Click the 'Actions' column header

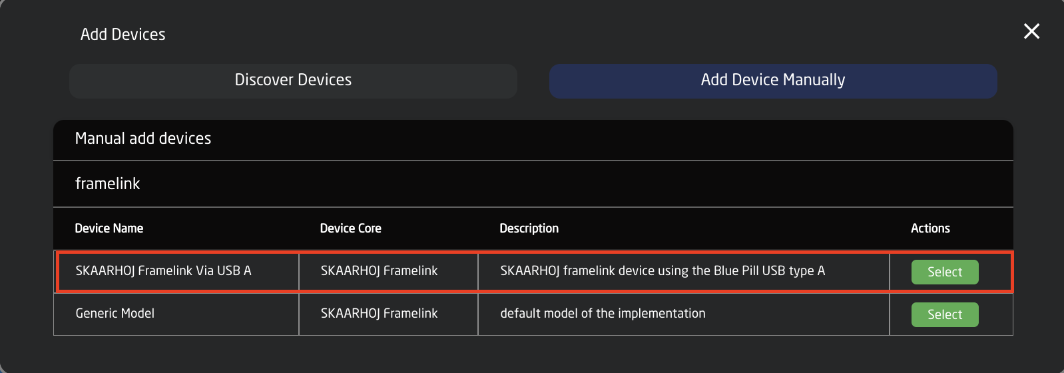[930, 228]
